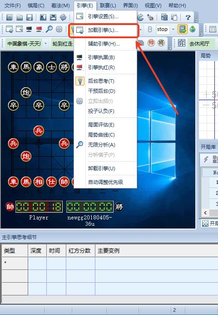
Task: Click the red 炮 cannon piece
Action: point(26,156)
